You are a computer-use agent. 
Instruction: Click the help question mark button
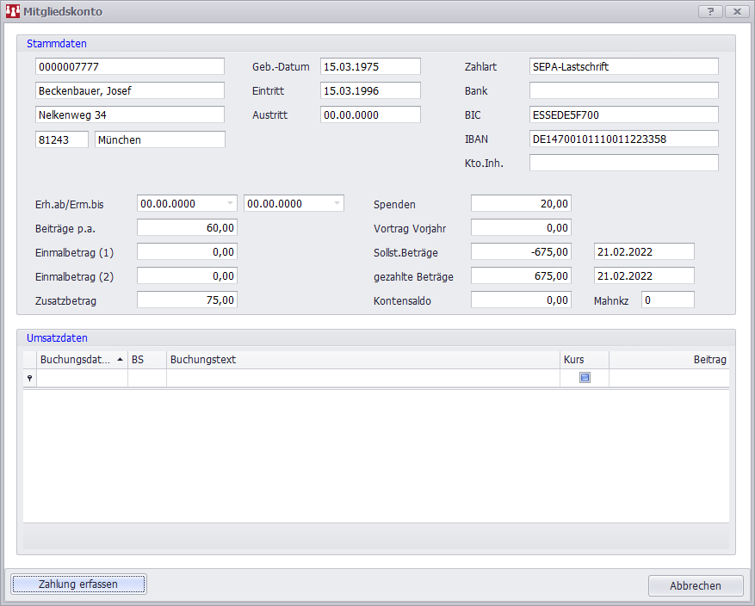710,12
